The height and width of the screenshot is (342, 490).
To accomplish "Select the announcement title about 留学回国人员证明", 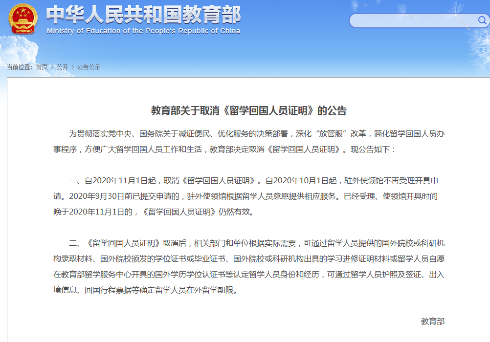I will pos(245,109).
